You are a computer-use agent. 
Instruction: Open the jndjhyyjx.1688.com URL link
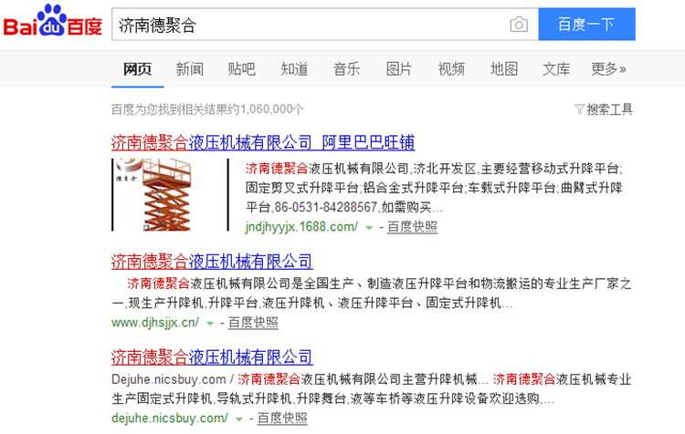click(x=301, y=227)
